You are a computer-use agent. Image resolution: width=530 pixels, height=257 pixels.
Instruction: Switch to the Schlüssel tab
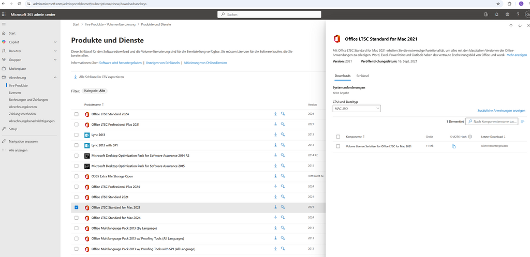coord(363,75)
